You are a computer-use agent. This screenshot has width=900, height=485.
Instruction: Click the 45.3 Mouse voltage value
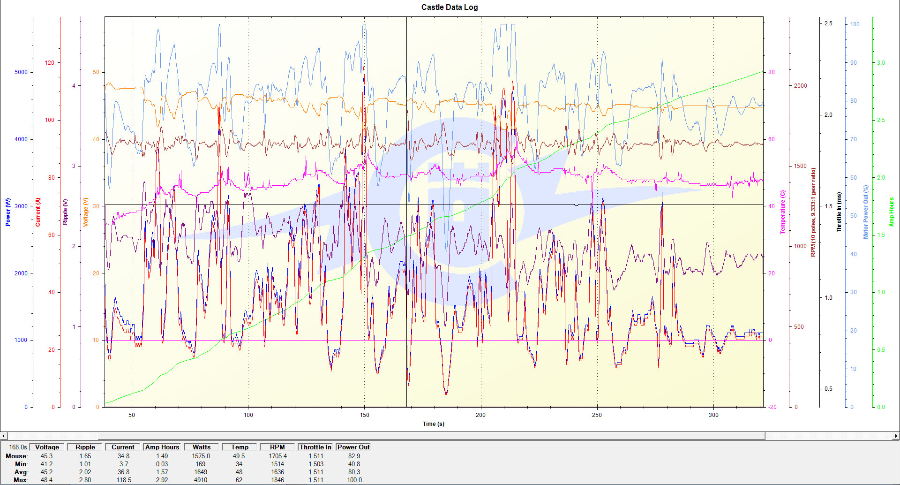(x=46, y=456)
